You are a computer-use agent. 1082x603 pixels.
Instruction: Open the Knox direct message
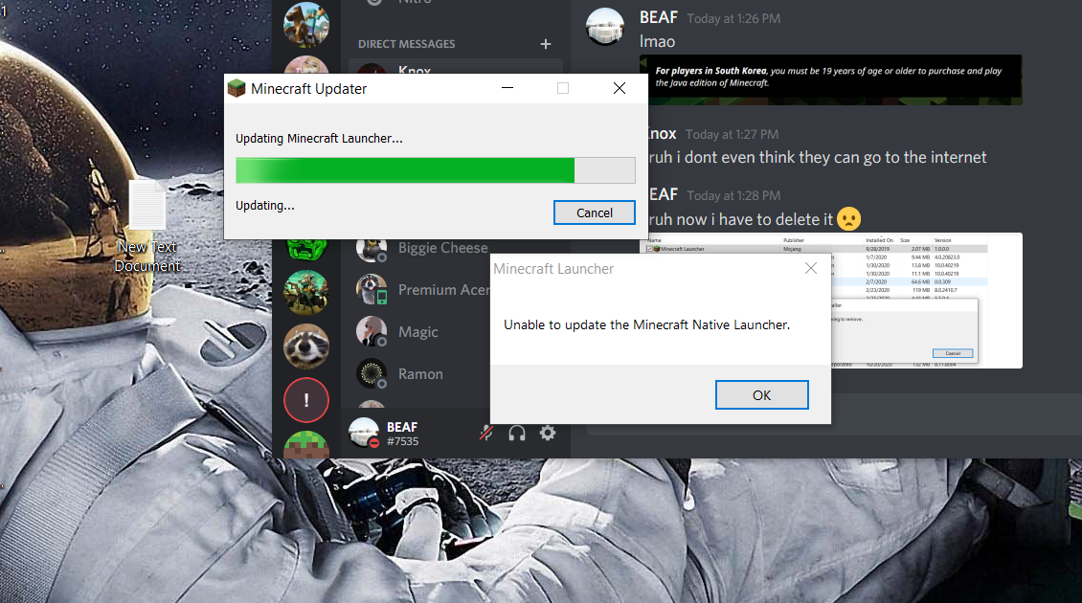[456, 67]
